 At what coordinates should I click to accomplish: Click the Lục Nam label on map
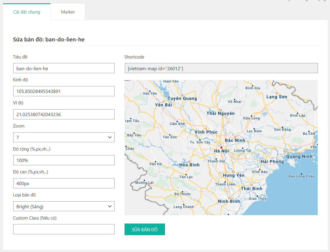pyautogui.click(x=254, y=131)
